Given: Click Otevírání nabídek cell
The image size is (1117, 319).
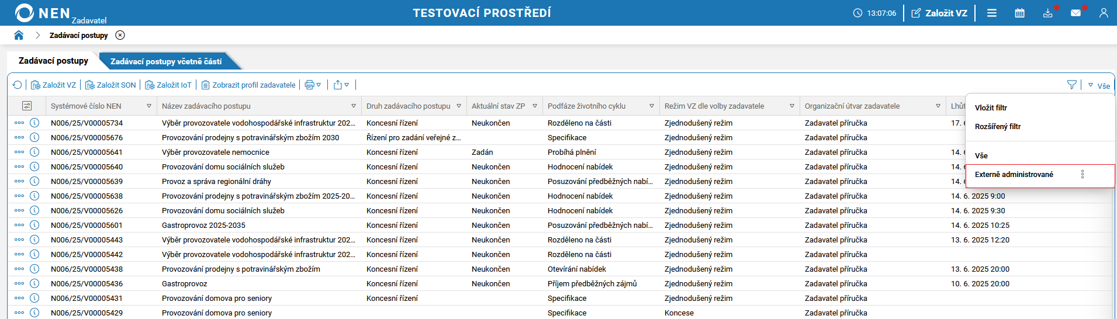Looking at the screenshot, I should click(x=577, y=269).
